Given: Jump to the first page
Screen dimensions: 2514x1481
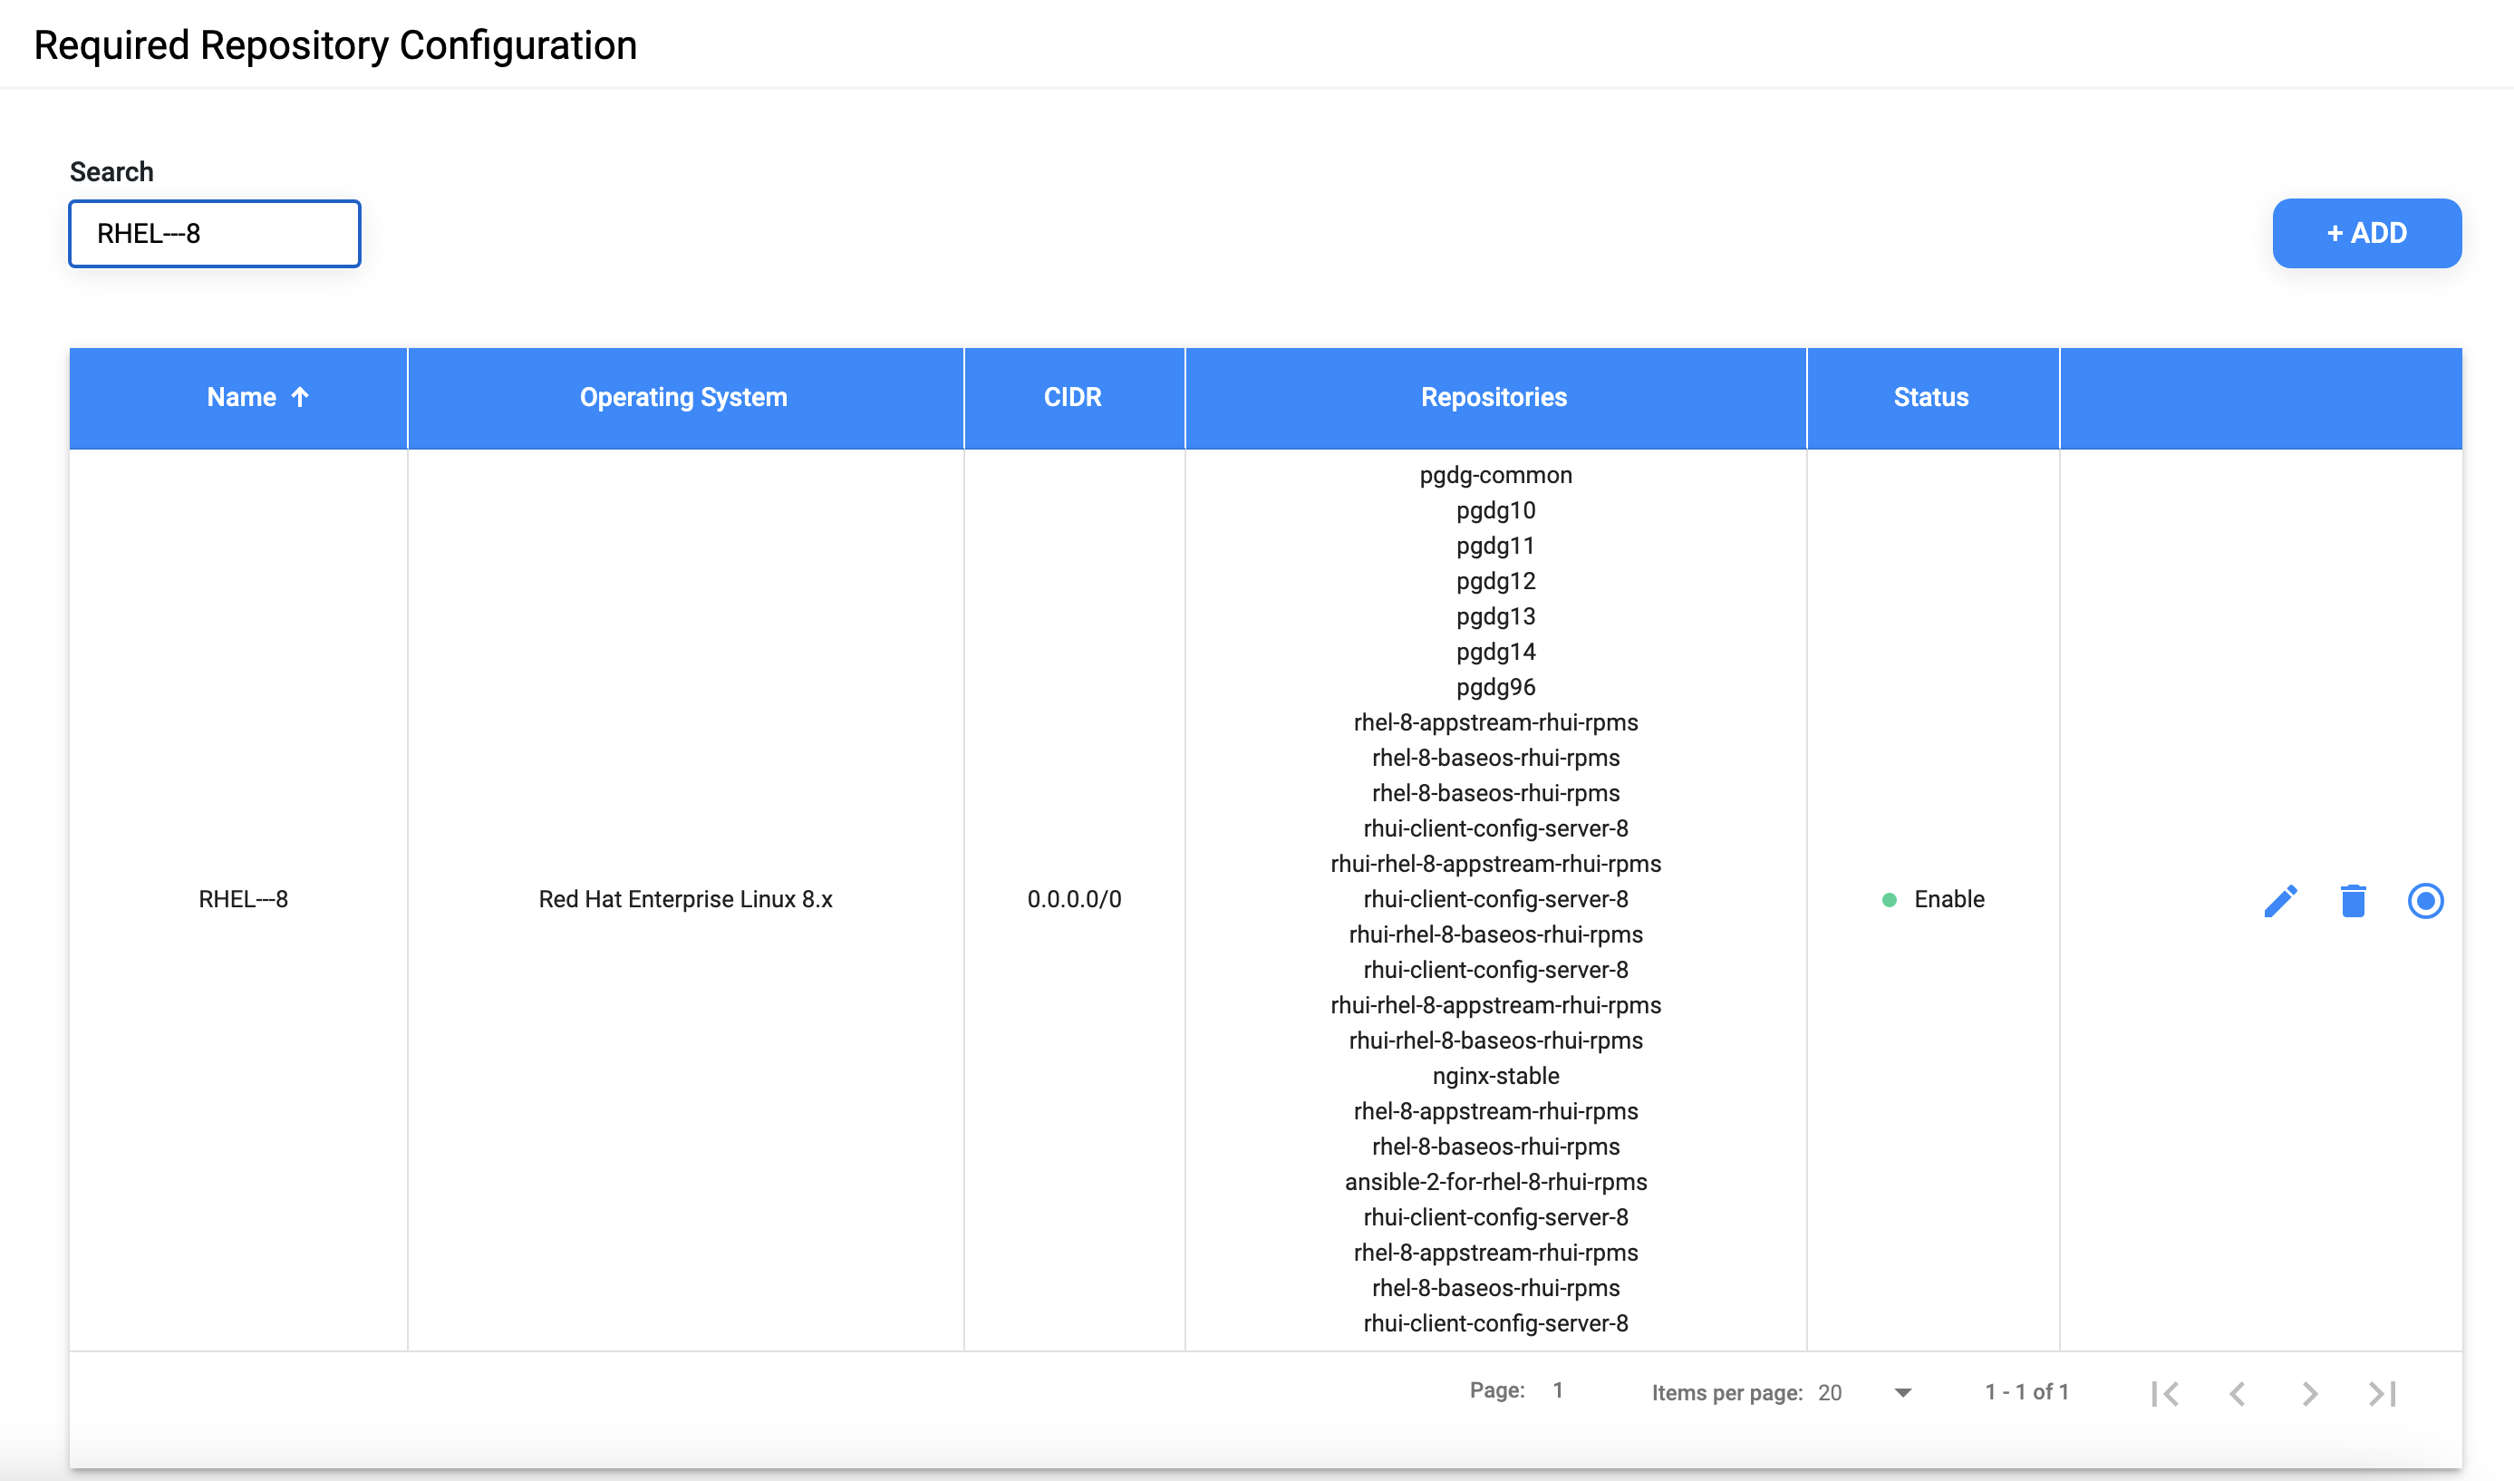Looking at the screenshot, I should pos(2165,1392).
